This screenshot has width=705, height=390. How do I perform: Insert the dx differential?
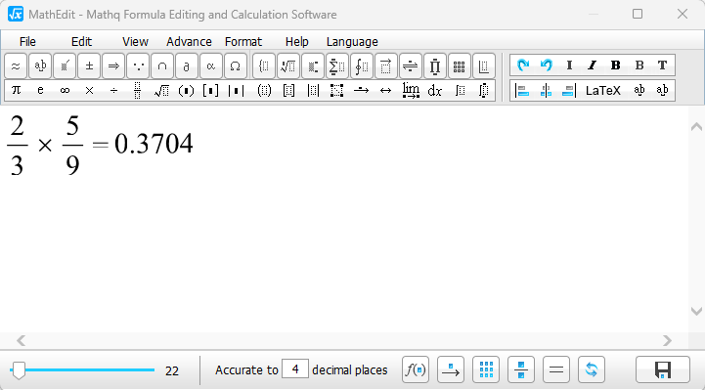[x=435, y=90]
